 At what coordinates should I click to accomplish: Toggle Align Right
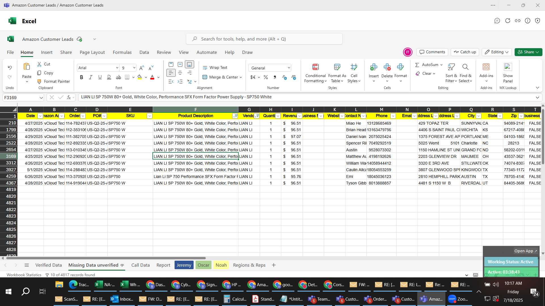[x=189, y=73]
